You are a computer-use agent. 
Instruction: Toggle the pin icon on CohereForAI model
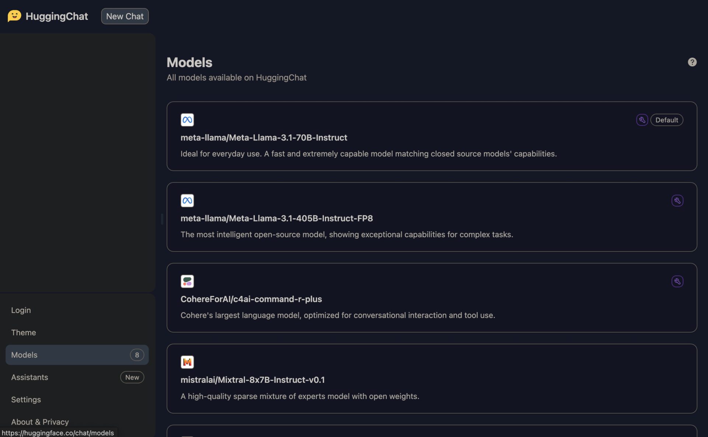pyautogui.click(x=677, y=281)
